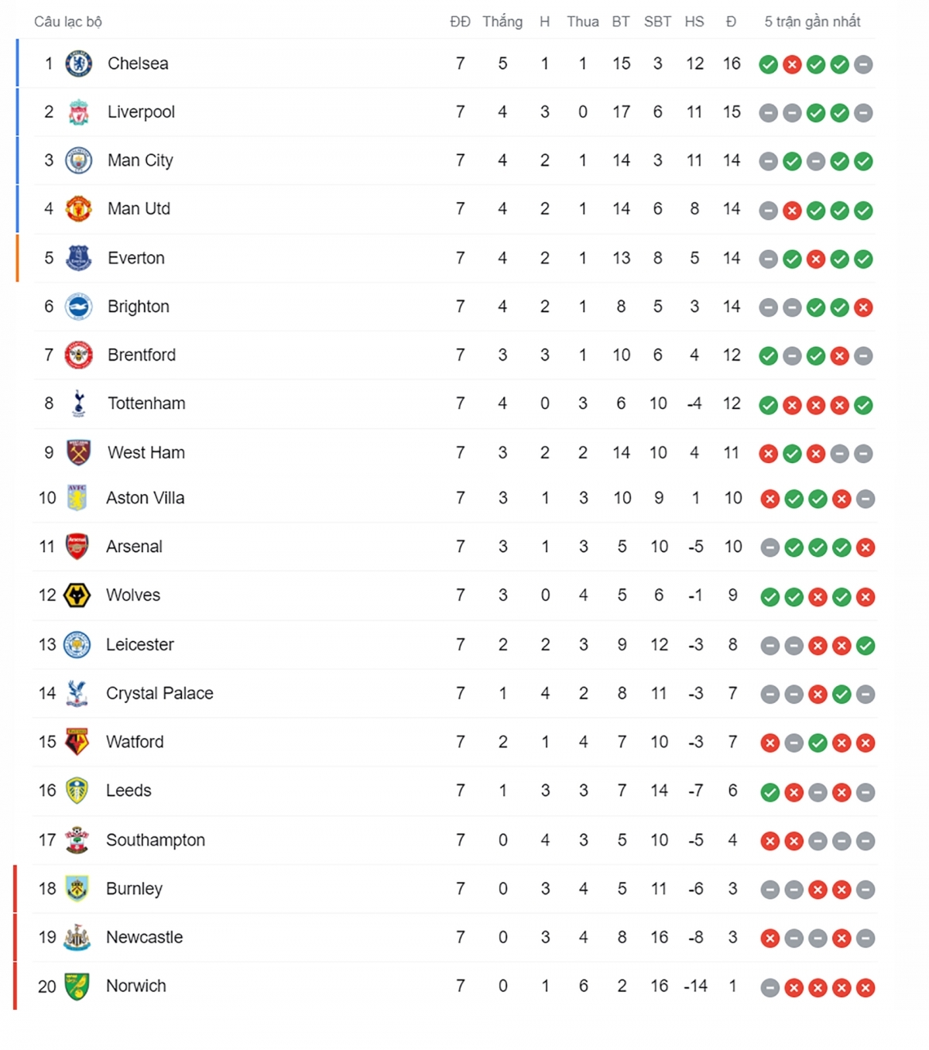
Task: Click the Tottenham cockerel logo
Action: click(78, 403)
